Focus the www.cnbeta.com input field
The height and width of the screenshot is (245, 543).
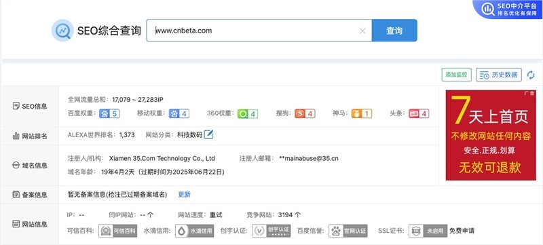pyautogui.click(x=259, y=31)
